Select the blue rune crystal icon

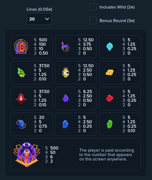pos(65,124)
